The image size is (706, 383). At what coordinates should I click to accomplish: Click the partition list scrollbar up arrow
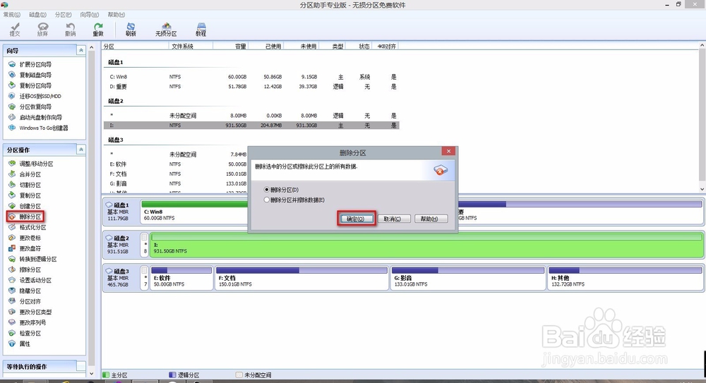tap(702, 46)
